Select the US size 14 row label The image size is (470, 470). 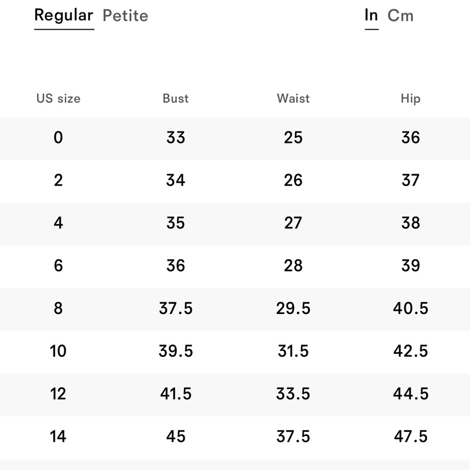pos(58,437)
